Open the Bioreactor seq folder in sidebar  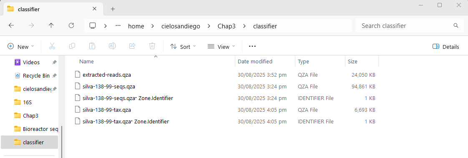click(36, 129)
